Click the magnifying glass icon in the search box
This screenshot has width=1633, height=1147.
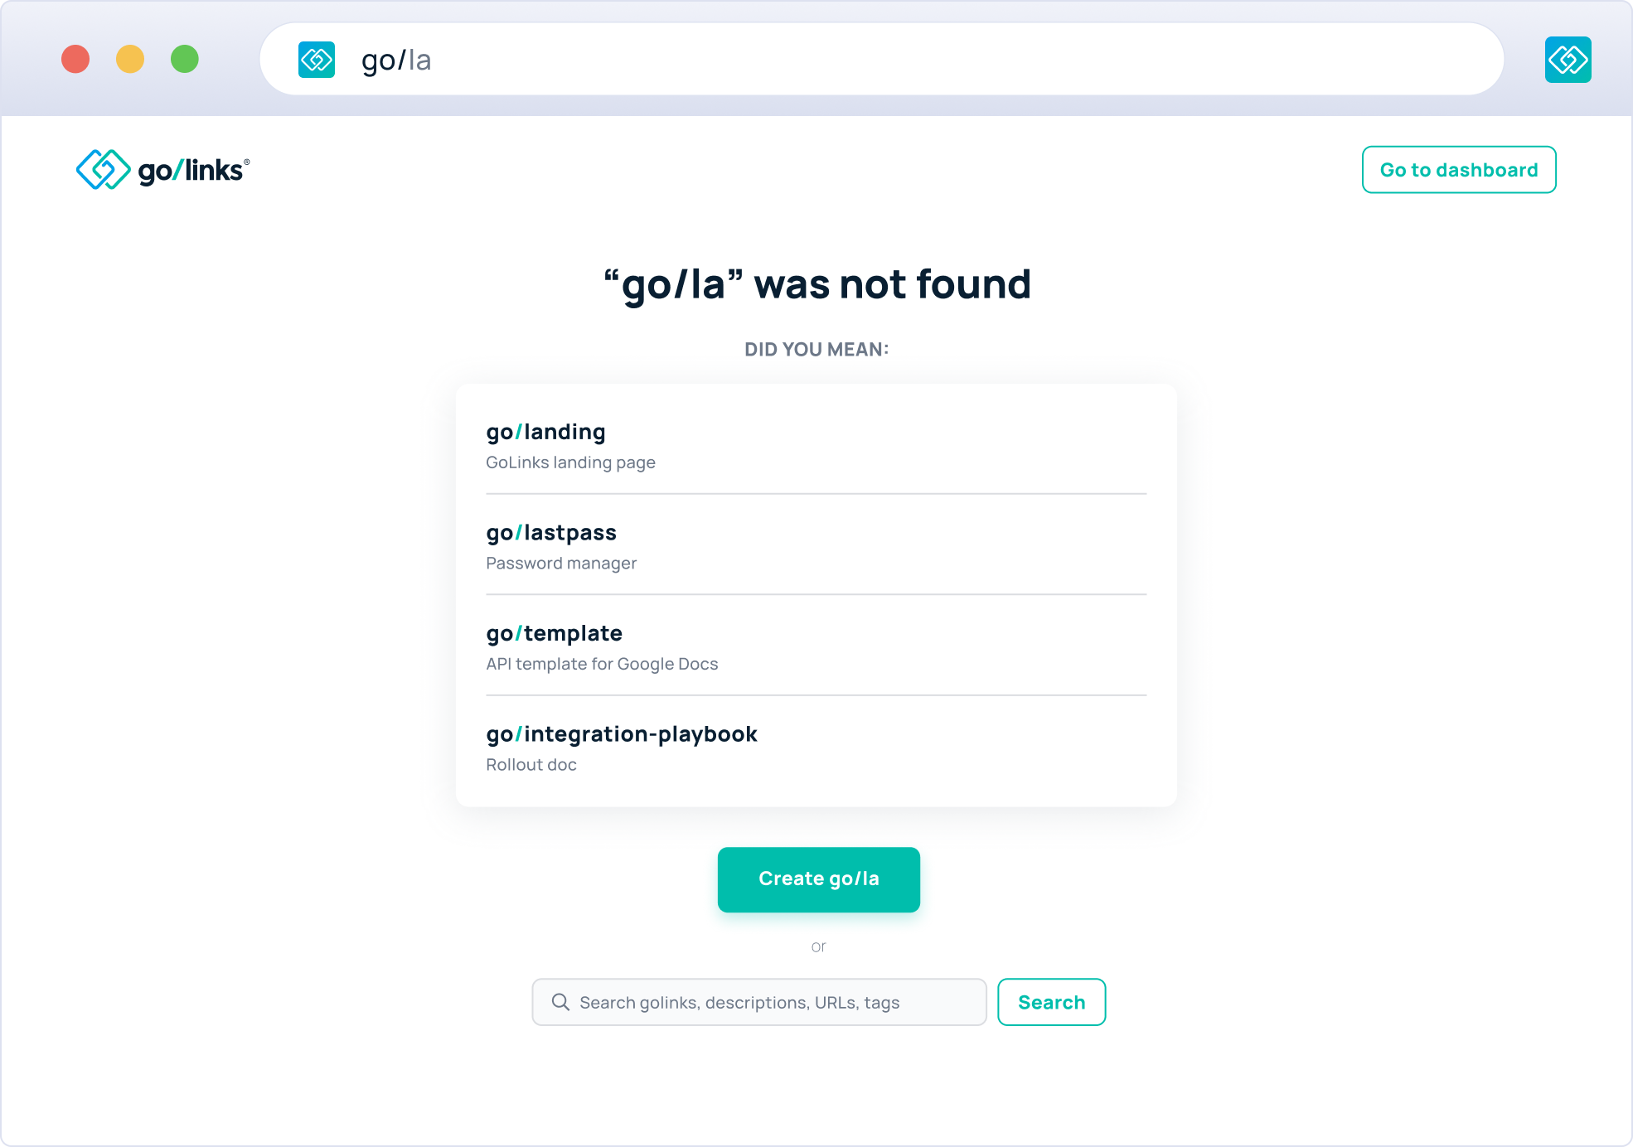pyautogui.click(x=560, y=1002)
